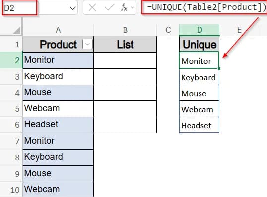The image size is (267, 197).
Task: Click the List header cell
Action: click(x=125, y=44)
